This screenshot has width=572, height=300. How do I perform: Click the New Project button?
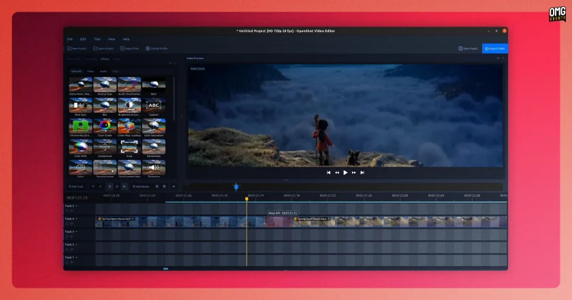click(77, 48)
